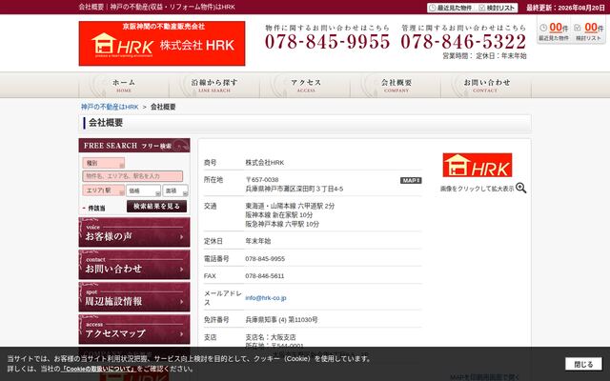Screen dimensions: 610x381
Task: Click phone number 078-846-5322 in header
Action: (x=464, y=42)
